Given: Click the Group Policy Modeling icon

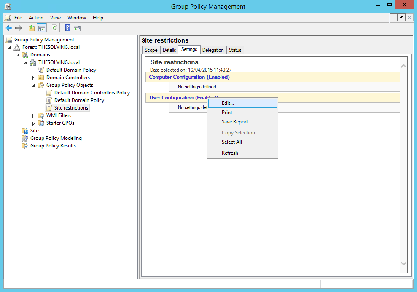Looking at the screenshot, I should pos(25,138).
